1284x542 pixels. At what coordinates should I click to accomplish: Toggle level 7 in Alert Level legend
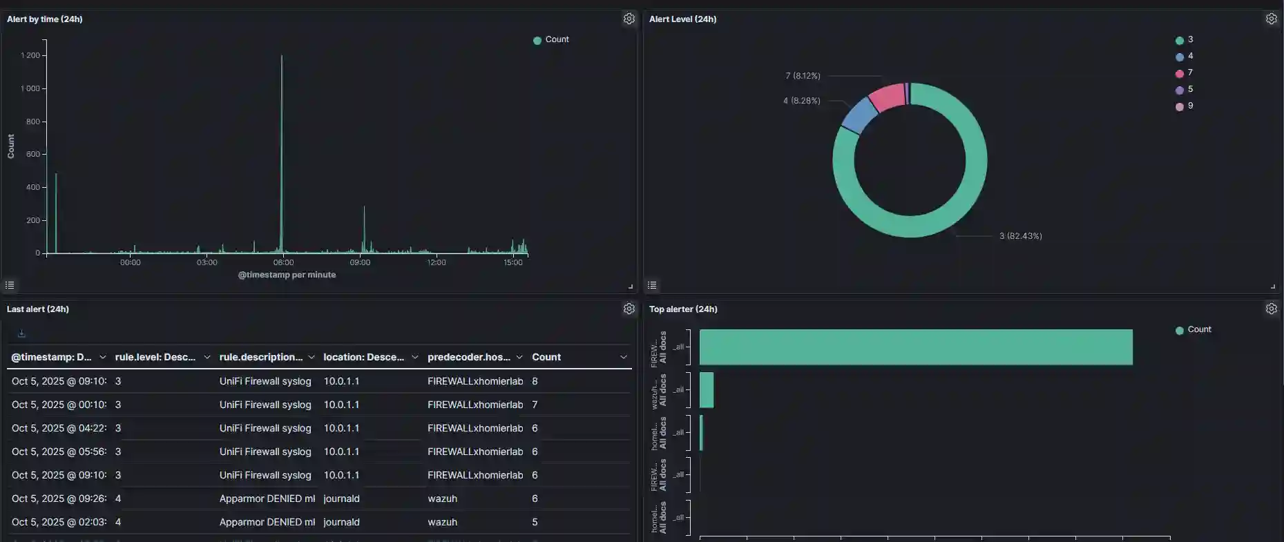[1185, 72]
